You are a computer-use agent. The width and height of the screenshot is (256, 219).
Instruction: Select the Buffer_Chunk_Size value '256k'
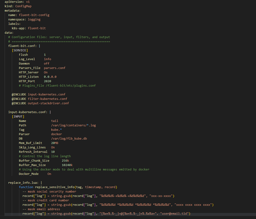click(65, 161)
